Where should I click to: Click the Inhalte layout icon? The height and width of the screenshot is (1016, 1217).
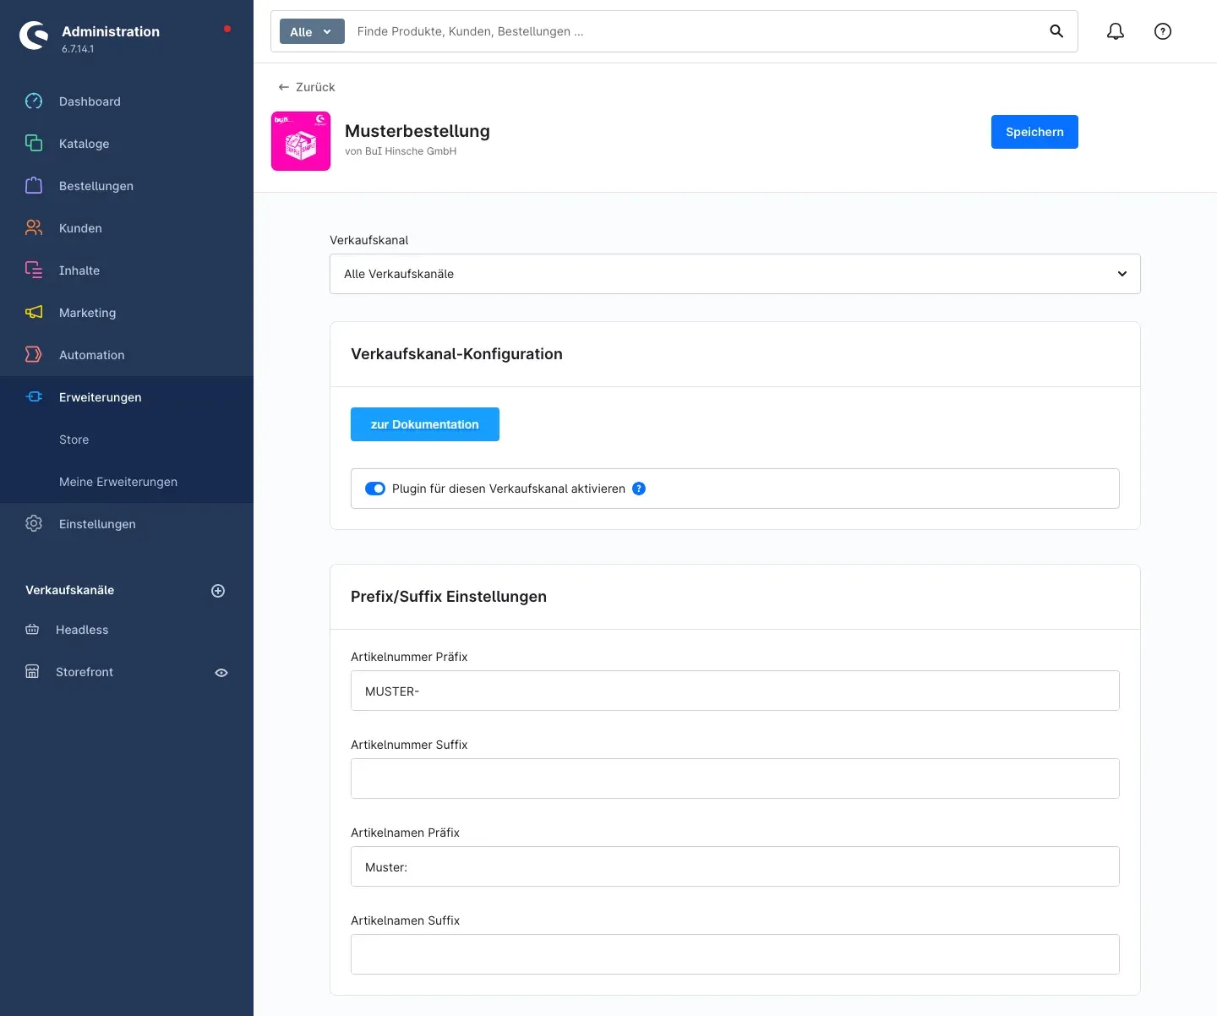click(x=34, y=270)
